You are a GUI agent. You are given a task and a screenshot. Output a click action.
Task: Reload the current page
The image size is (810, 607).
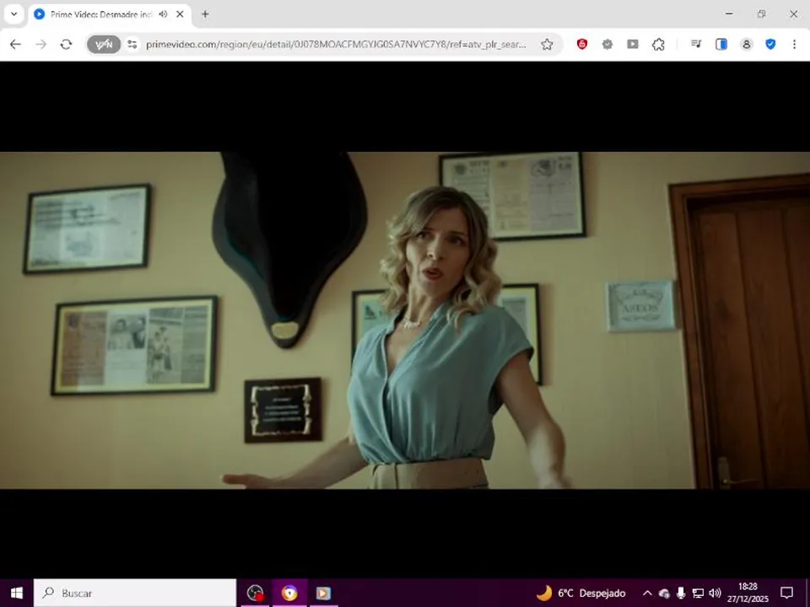(x=66, y=45)
